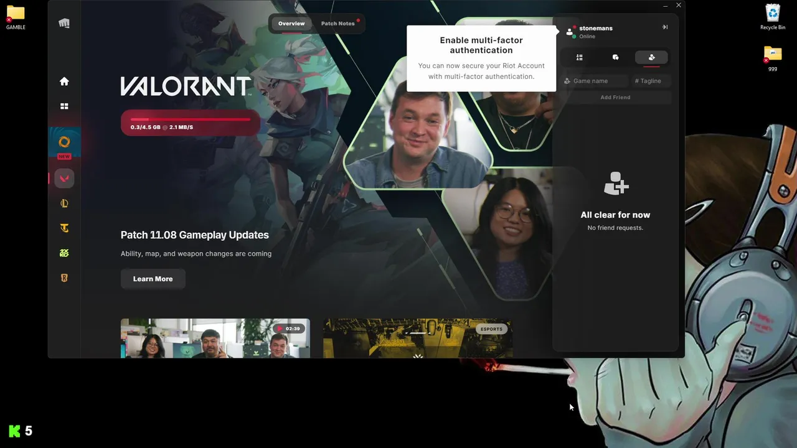
Task: Open the GAMBLE folder on desktop
Action: pyautogui.click(x=16, y=17)
